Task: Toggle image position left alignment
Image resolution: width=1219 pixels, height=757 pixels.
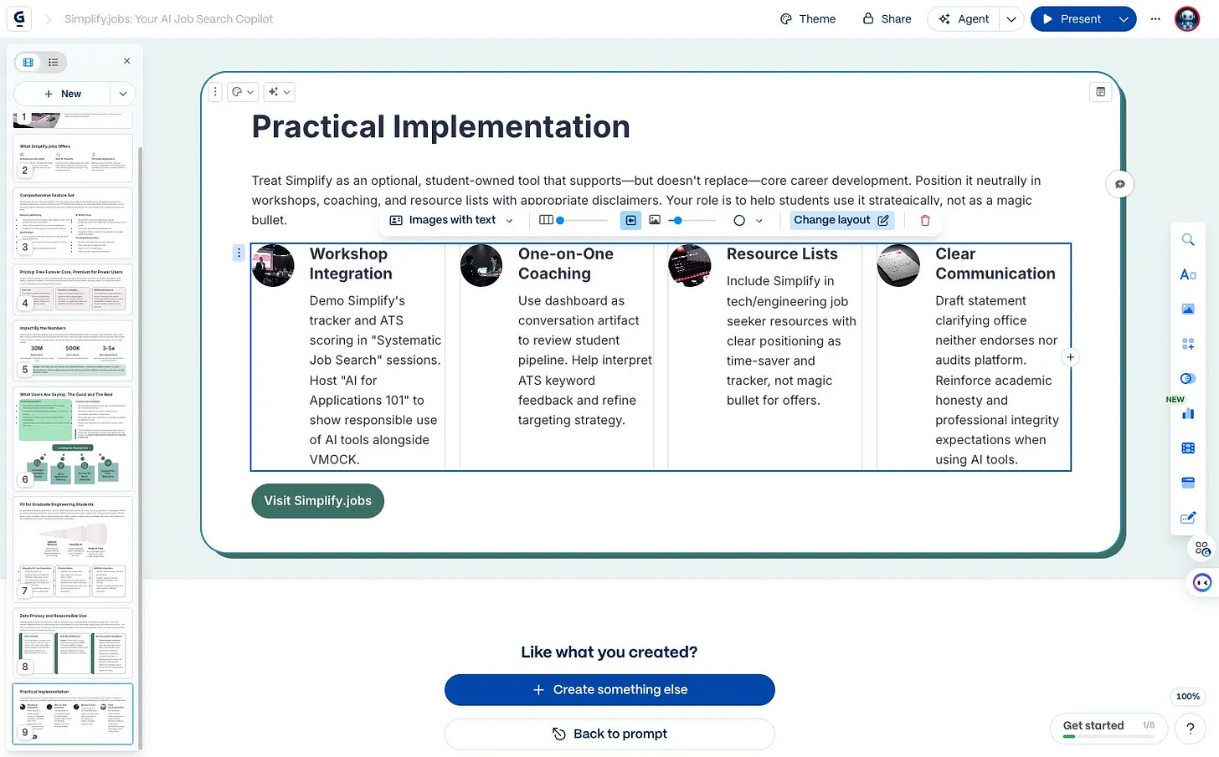Action: click(630, 220)
